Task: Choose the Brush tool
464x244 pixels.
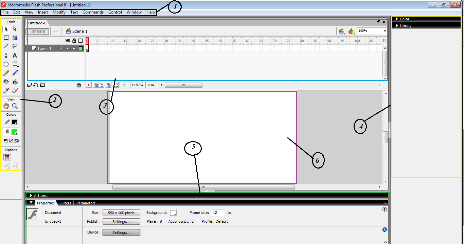Action: (15, 73)
